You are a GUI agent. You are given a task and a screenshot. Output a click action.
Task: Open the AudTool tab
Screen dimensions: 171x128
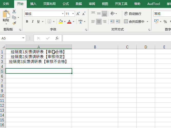click(154, 4)
